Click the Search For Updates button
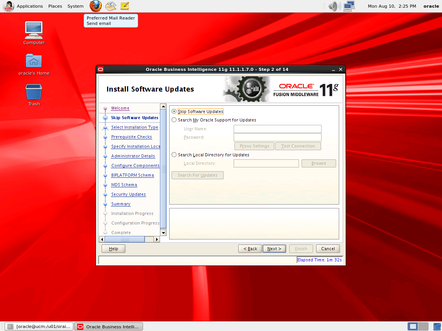This screenshot has width=442, height=331. 197,175
